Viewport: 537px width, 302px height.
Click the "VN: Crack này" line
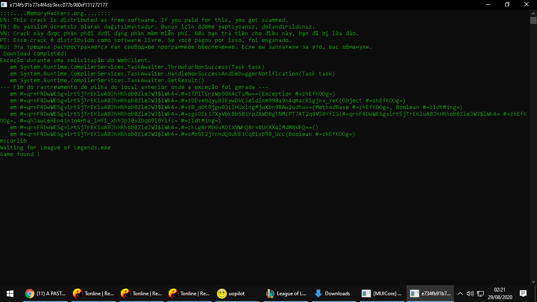(x=180, y=34)
